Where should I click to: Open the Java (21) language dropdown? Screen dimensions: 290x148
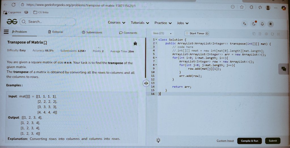tap(162, 33)
